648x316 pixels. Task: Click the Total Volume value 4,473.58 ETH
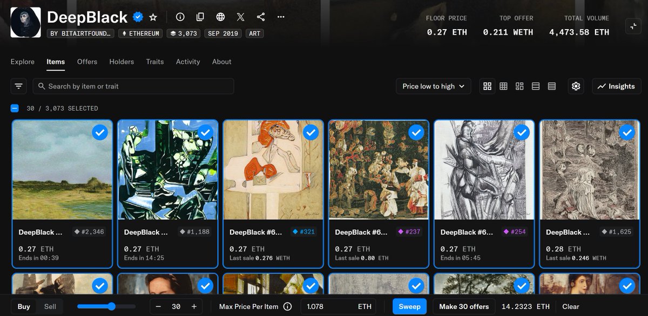pyautogui.click(x=579, y=32)
